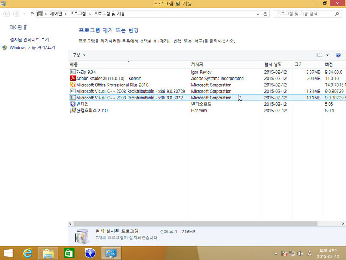This screenshot has height=260, width=346.
Task: Launch Internet Explorer from taskbar
Action: 28,253
